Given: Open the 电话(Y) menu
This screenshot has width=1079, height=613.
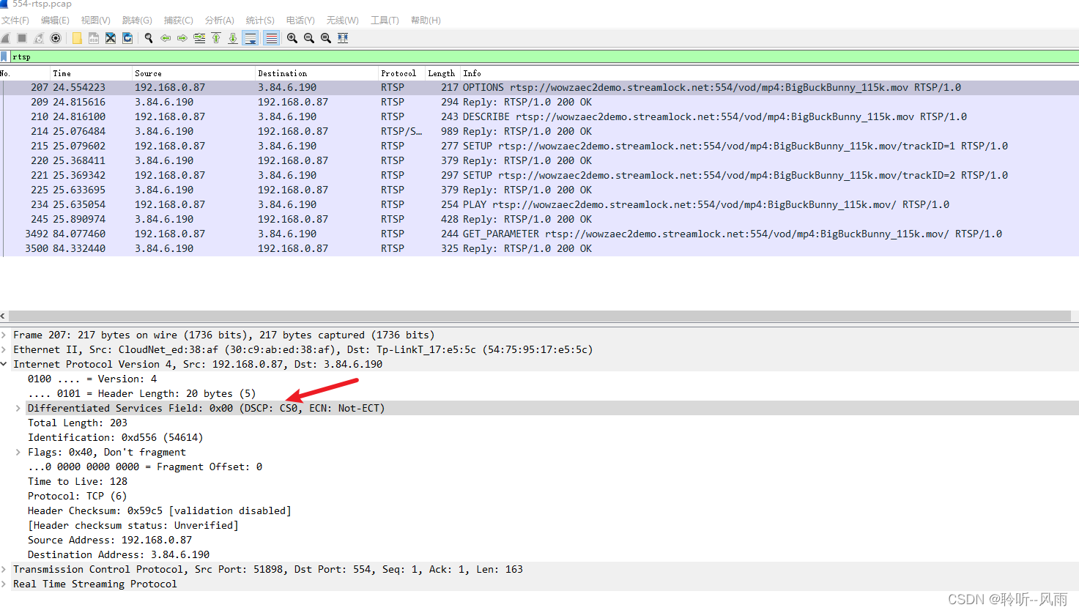Looking at the screenshot, I should 300,21.
